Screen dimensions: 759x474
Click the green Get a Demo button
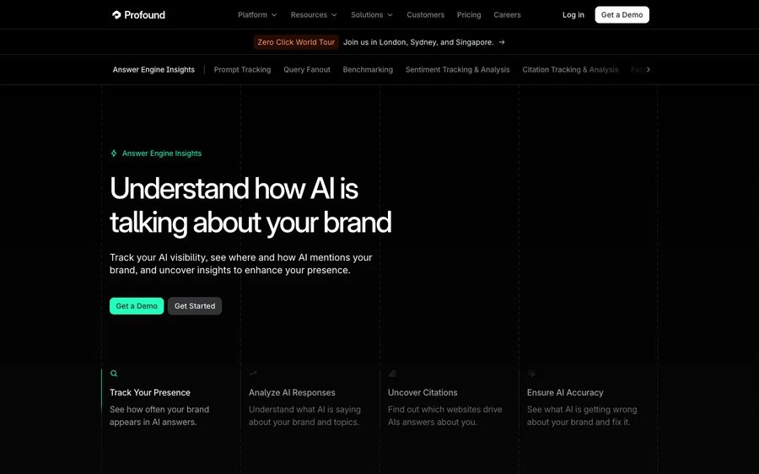point(137,306)
